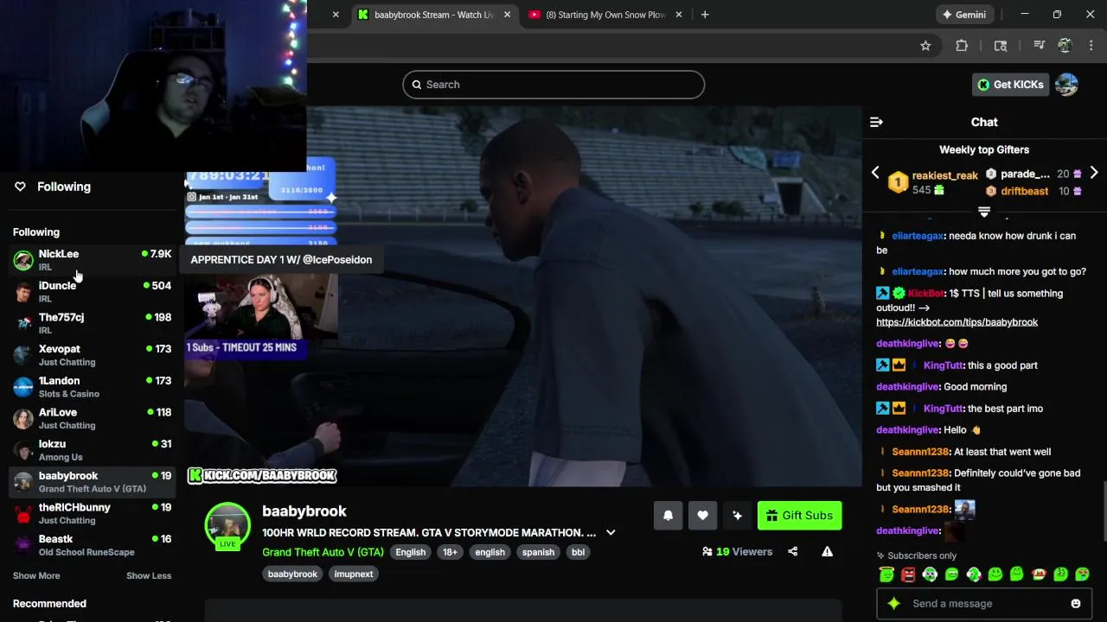Open Chrome's three-dot menu
1107x622 pixels.
[x=1091, y=46]
